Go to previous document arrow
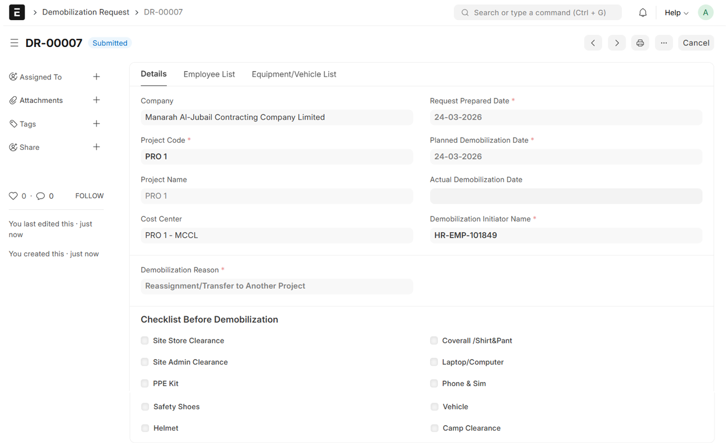728x443 pixels. point(593,43)
